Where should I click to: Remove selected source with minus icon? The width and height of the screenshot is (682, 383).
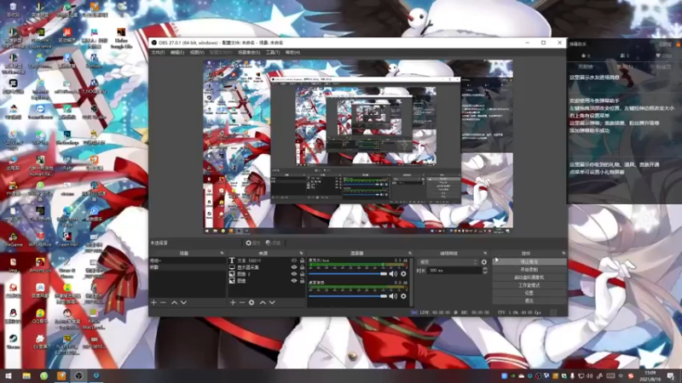tap(242, 302)
